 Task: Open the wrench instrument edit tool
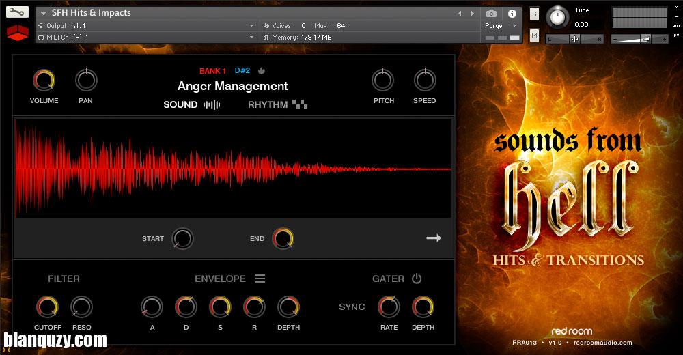tap(18, 12)
